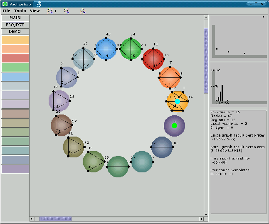Select the cyan highlighted node in orange region
Image resolution: width=269 pixels, height=224 pixels.
(178, 101)
